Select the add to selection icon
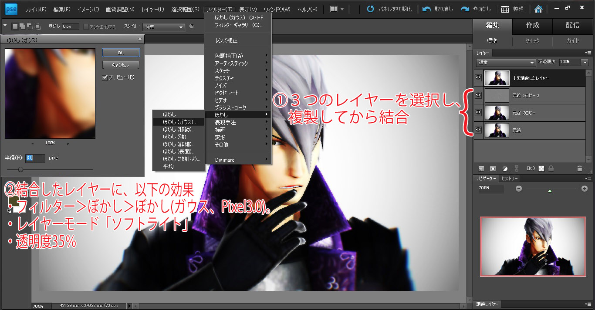The image size is (595, 310). [22, 27]
